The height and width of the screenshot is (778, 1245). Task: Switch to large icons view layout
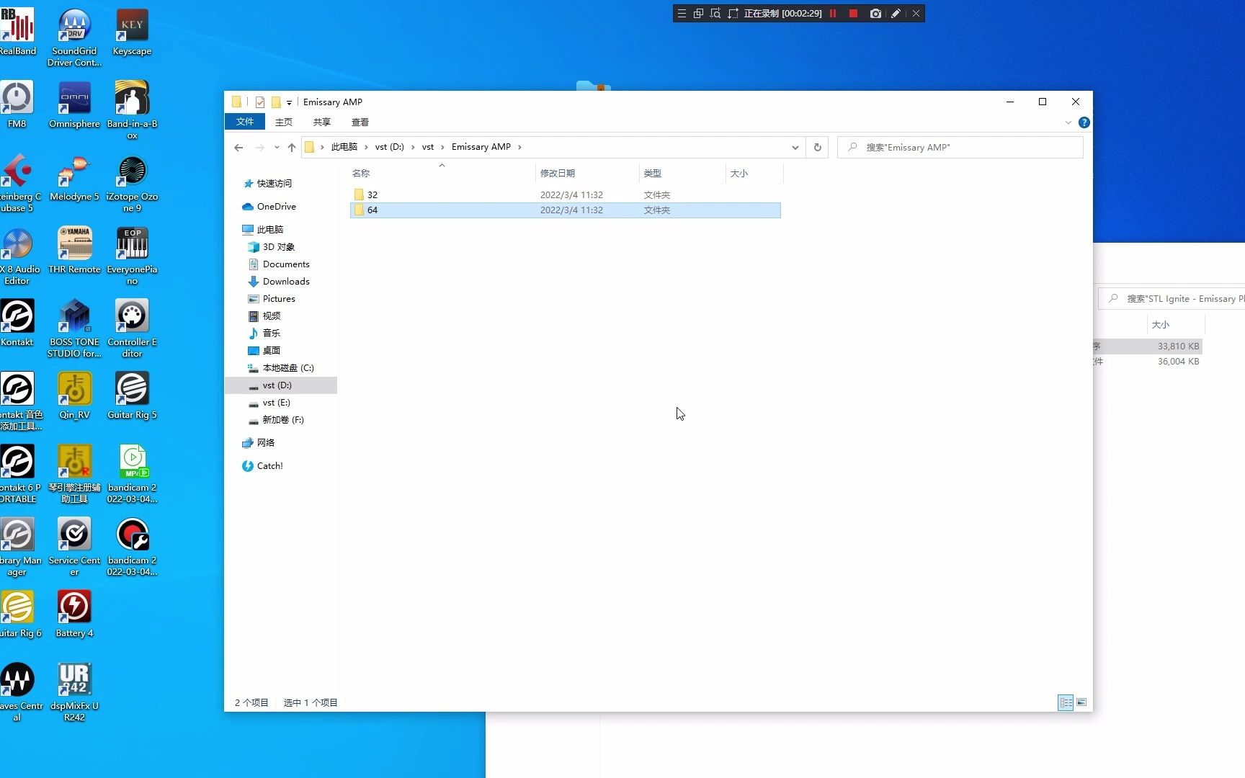click(1081, 702)
